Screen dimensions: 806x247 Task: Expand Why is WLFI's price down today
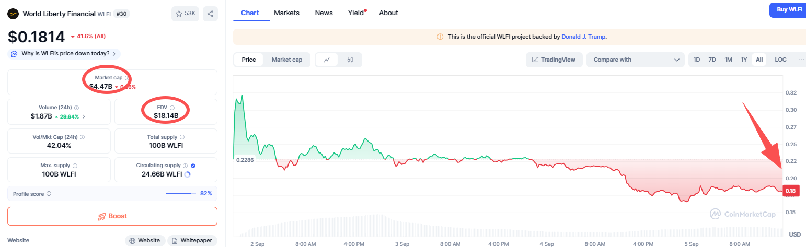click(64, 54)
